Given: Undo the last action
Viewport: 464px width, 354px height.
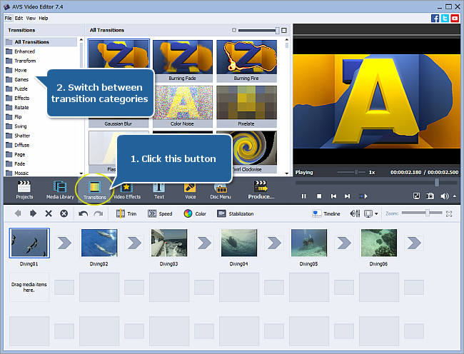Looking at the screenshot, I should (83, 213).
